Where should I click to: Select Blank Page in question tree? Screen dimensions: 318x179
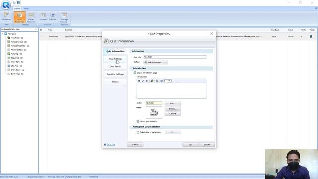tap(15, 74)
